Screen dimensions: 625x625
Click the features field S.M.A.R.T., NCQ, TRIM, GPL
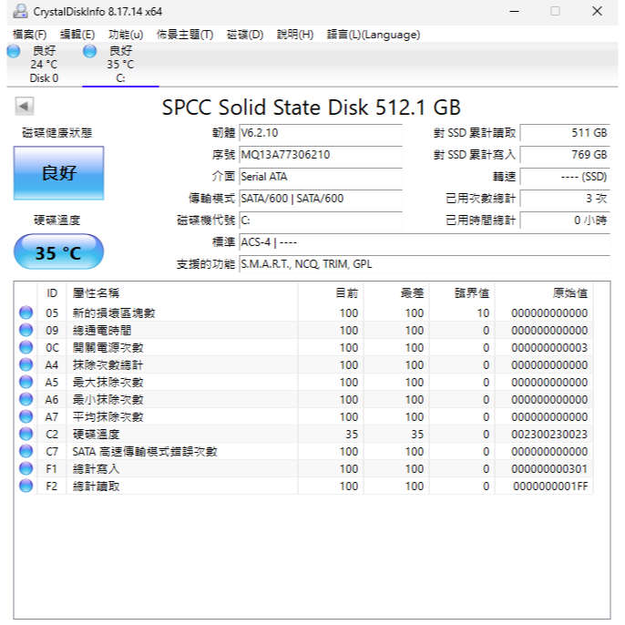[x=425, y=264]
